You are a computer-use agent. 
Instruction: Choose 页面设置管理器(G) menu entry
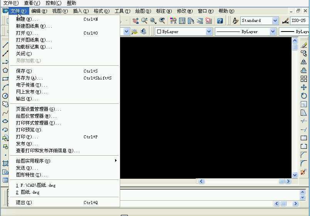pyautogui.click(x=64, y=109)
